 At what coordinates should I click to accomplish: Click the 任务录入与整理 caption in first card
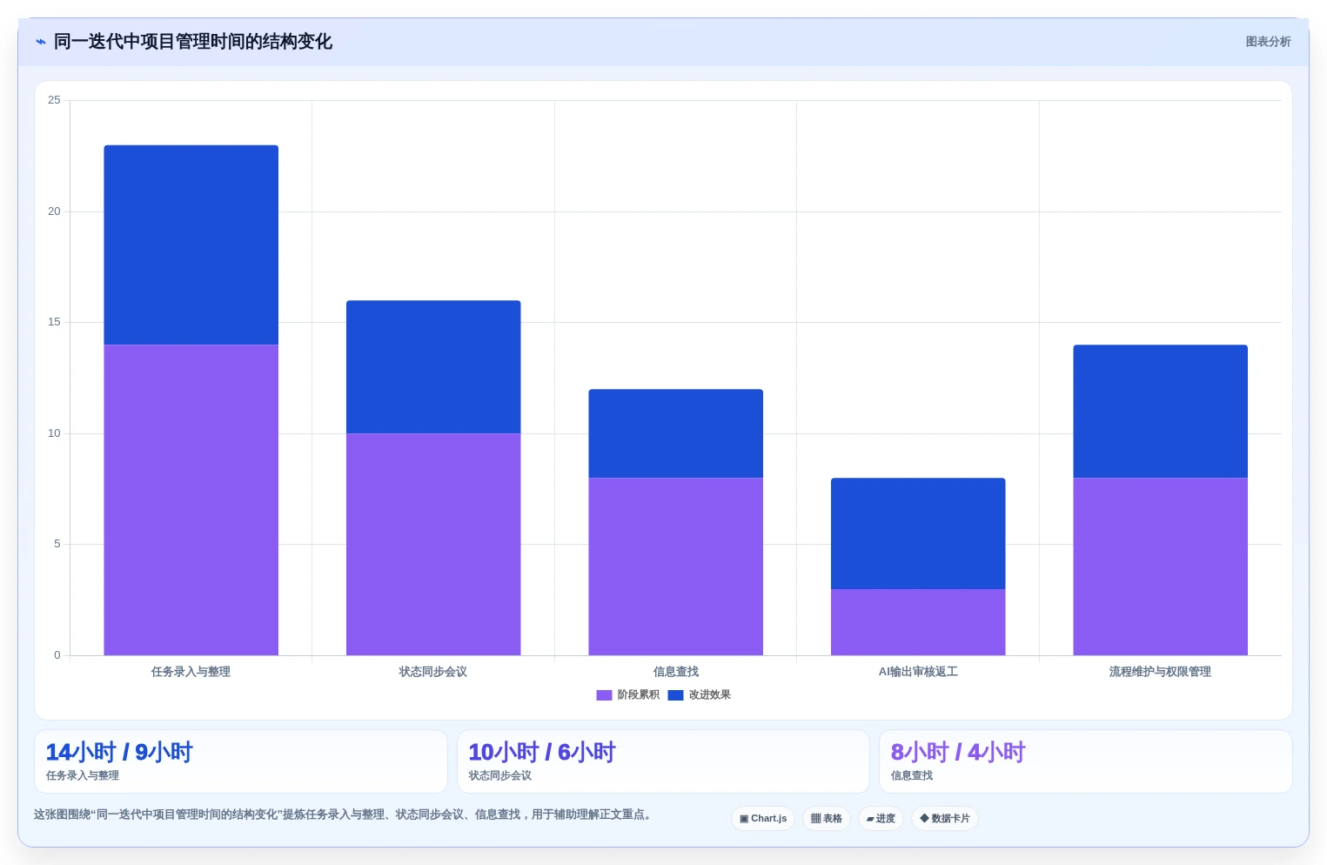(83, 775)
